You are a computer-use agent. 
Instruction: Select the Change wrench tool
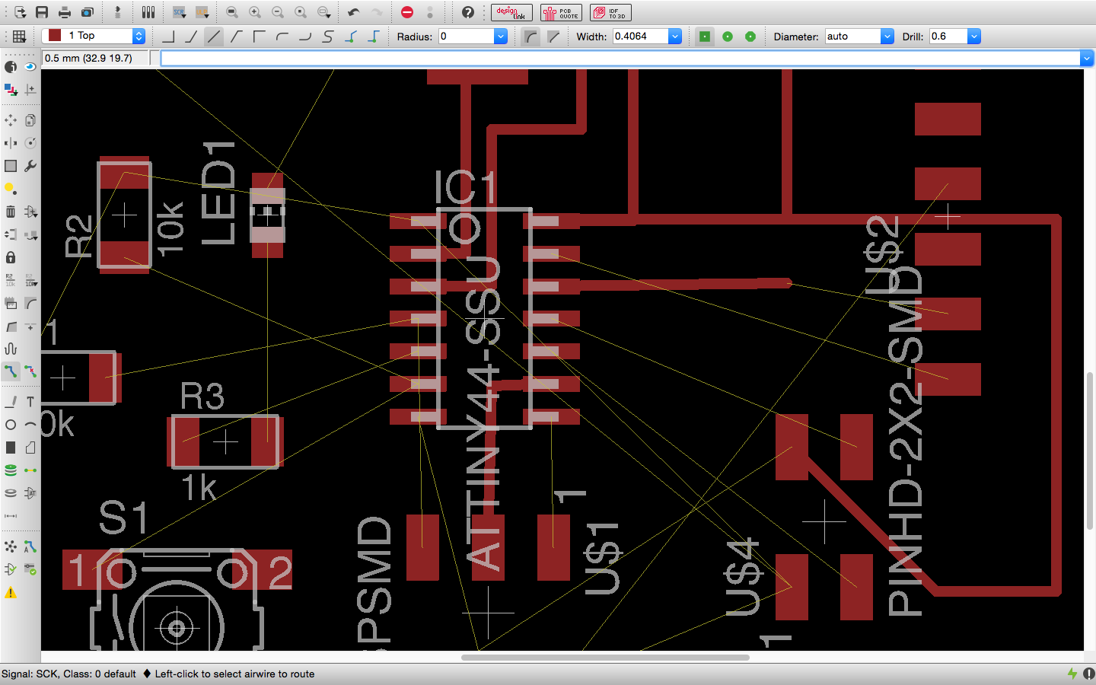point(30,166)
